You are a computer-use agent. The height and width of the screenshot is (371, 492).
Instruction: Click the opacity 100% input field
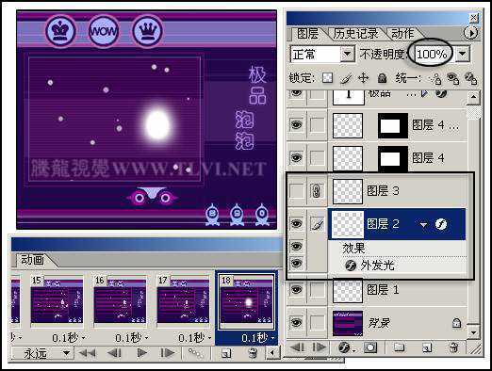(x=432, y=55)
